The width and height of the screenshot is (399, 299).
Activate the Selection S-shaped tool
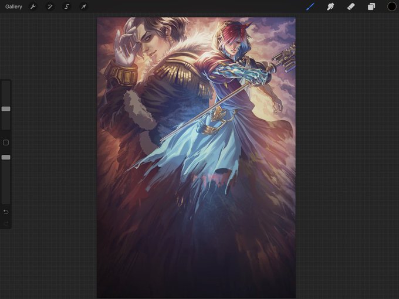coord(67,6)
